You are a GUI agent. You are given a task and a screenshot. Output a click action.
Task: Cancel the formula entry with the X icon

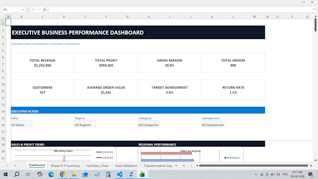pyautogui.click(x=33, y=9)
